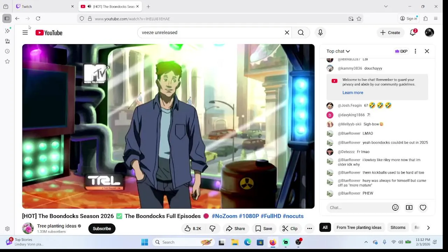Screen dimensions: 448x252
Task: Open the #1080P hashtag link
Action: coord(249,216)
